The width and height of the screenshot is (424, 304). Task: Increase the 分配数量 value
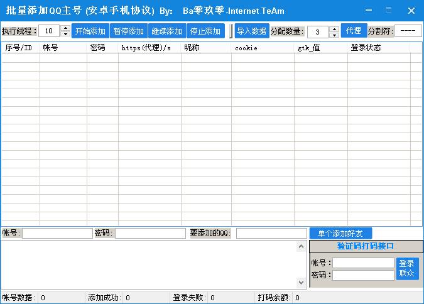[334, 28]
